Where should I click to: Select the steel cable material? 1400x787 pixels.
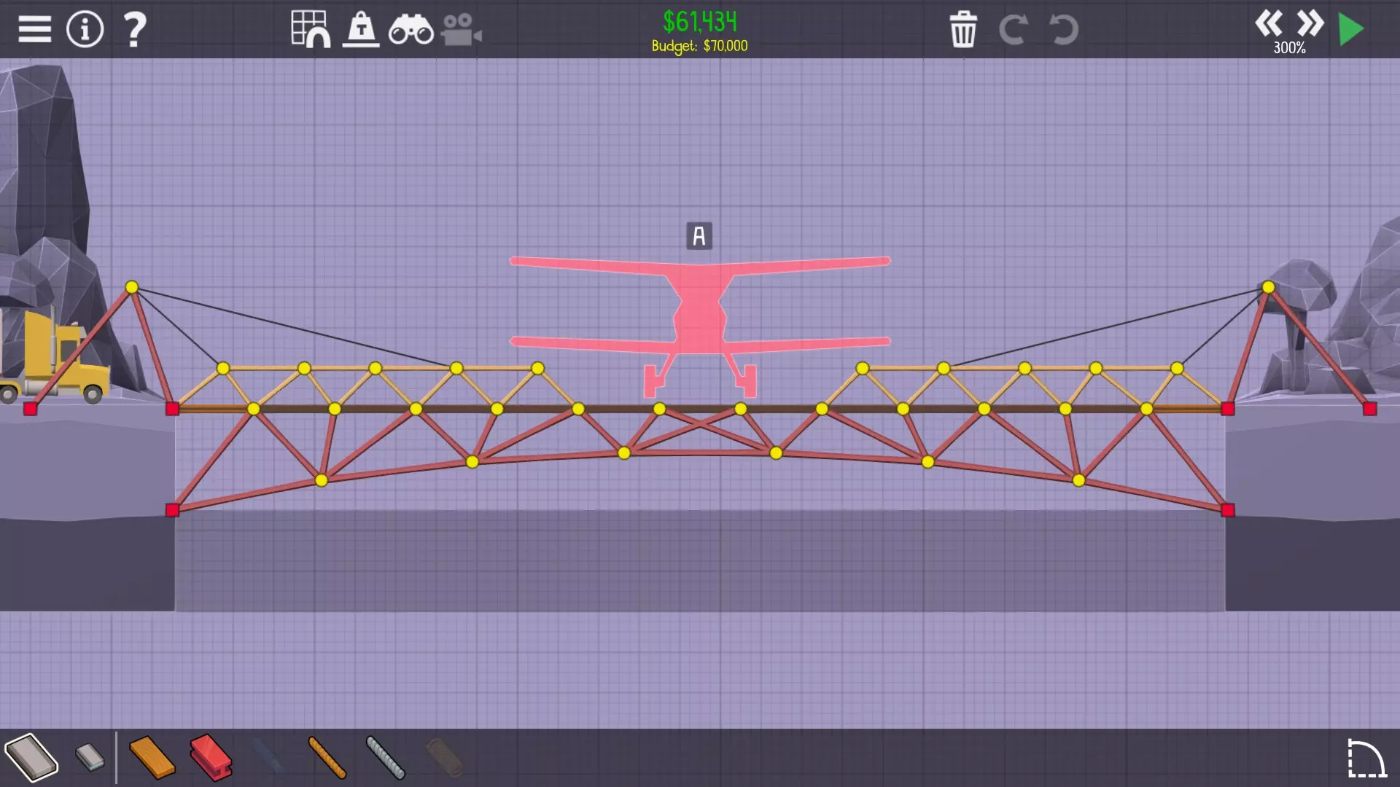385,757
